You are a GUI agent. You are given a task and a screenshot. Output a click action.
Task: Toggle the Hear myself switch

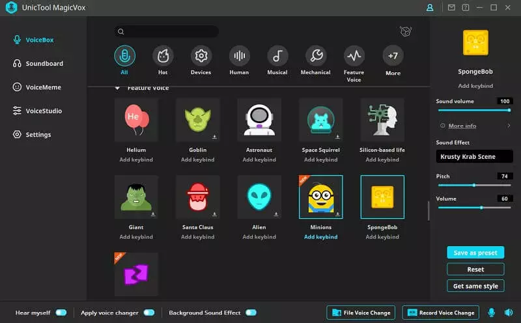(61, 313)
